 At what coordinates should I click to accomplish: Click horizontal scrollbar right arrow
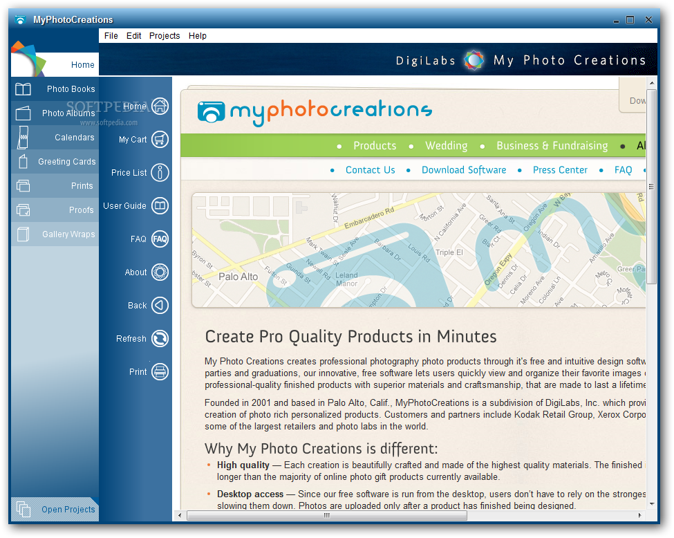click(x=640, y=515)
